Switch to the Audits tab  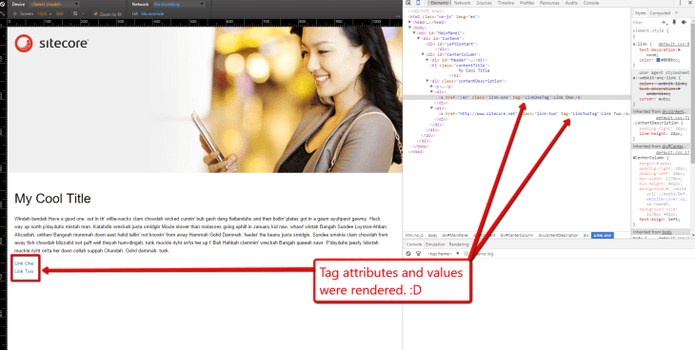coord(571,3)
